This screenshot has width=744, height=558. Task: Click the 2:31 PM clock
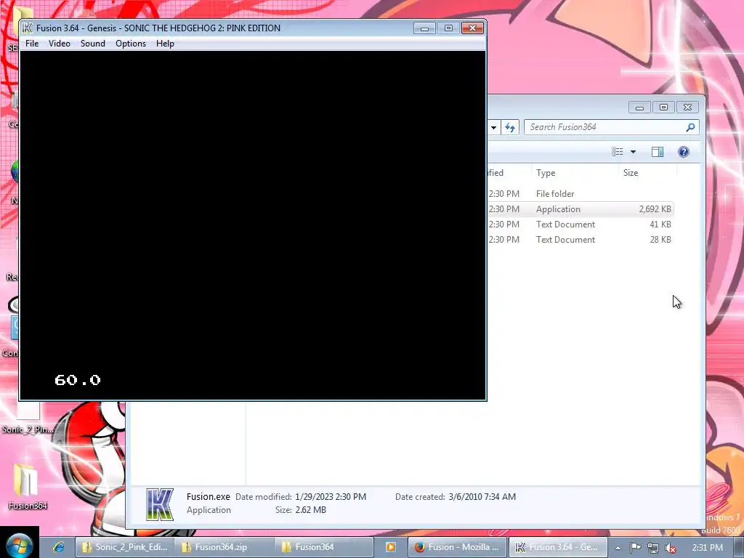pyautogui.click(x=707, y=548)
